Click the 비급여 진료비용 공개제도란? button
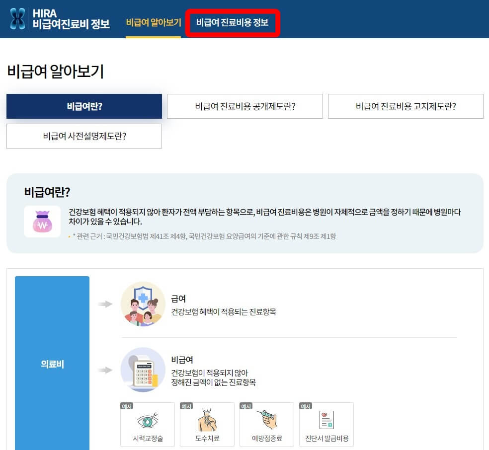 [244, 106]
